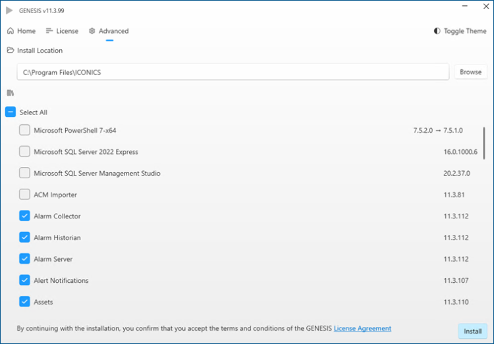The width and height of the screenshot is (494, 344).
Task: Check the Microsoft PowerShell 7-x64 checkbox
Action: [x=24, y=130]
